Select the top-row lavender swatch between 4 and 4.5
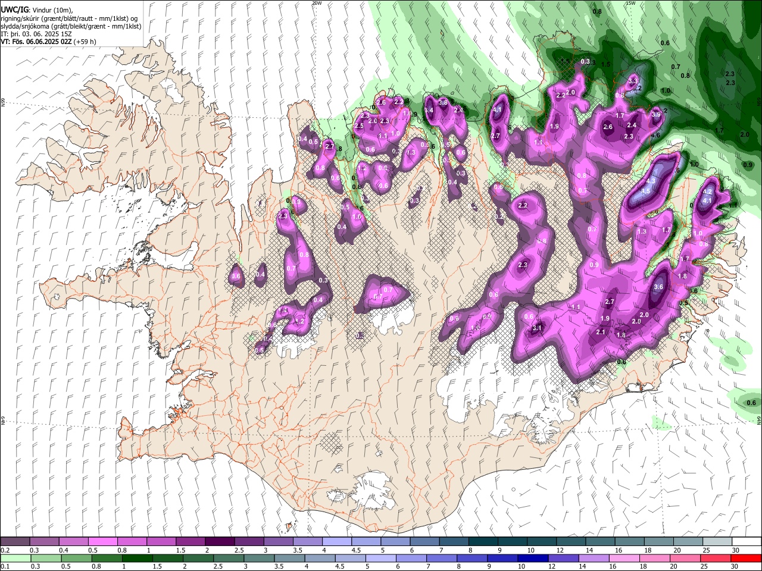Viewport: 762px width, 571px height. (337, 542)
